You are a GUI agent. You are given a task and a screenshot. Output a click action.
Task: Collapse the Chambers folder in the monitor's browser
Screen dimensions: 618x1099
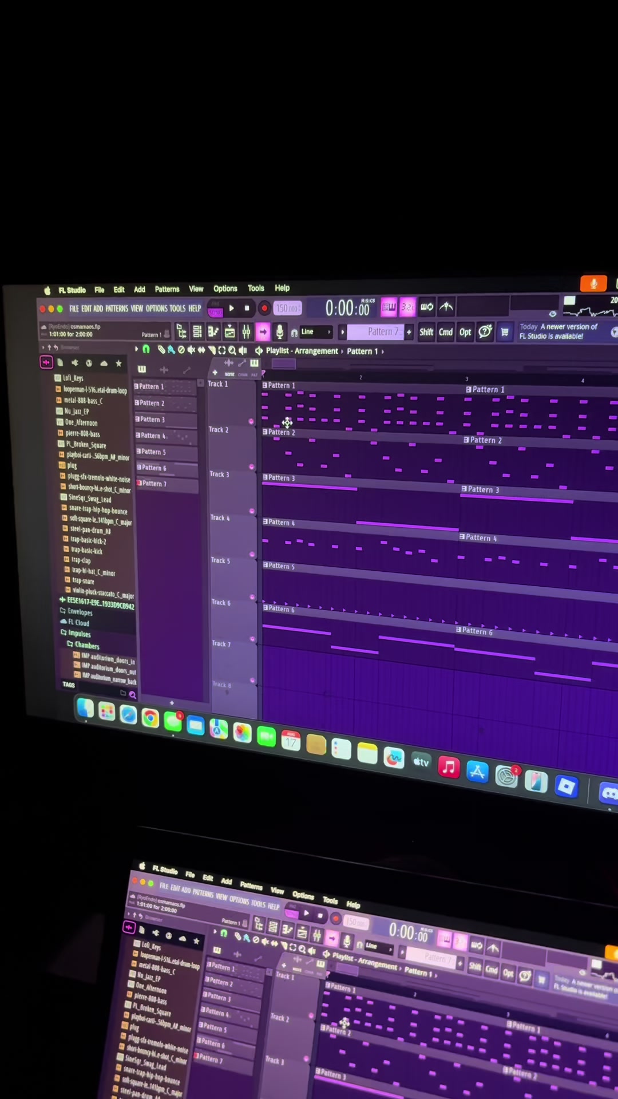tap(83, 645)
